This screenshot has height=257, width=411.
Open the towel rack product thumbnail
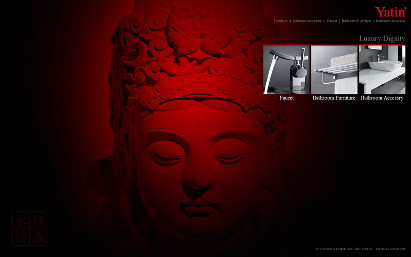point(334,69)
